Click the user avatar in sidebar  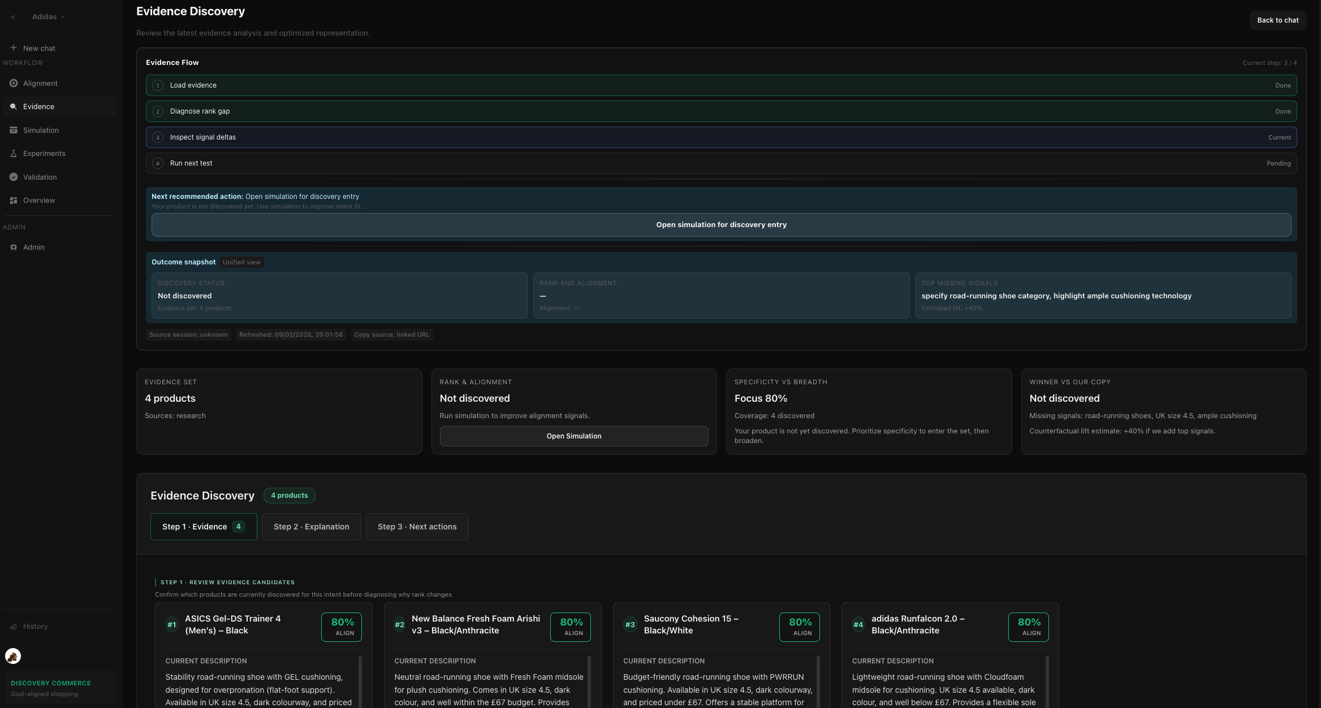[x=13, y=656]
